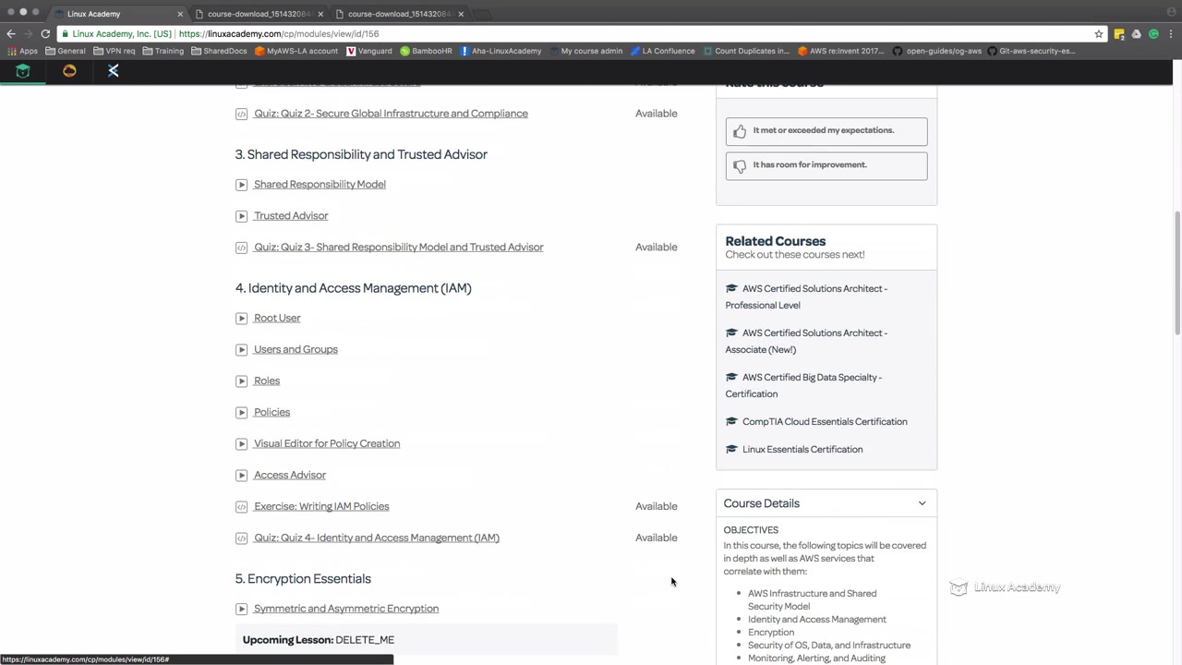Screen dimensions: 1182x665
Task: Click the play icon beside Symmetric and Asymmetric Encryption
Action: (x=241, y=609)
